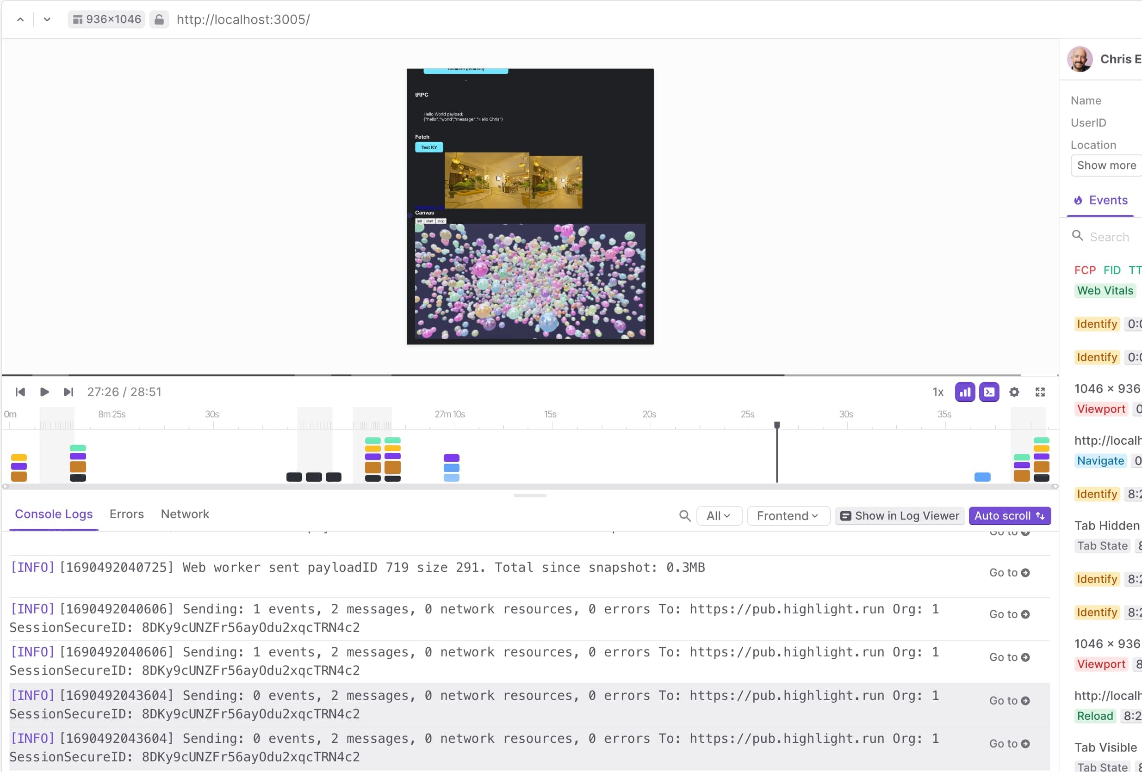Change the 1x playback speed
The width and height of the screenshot is (1142, 772).
pos(937,392)
